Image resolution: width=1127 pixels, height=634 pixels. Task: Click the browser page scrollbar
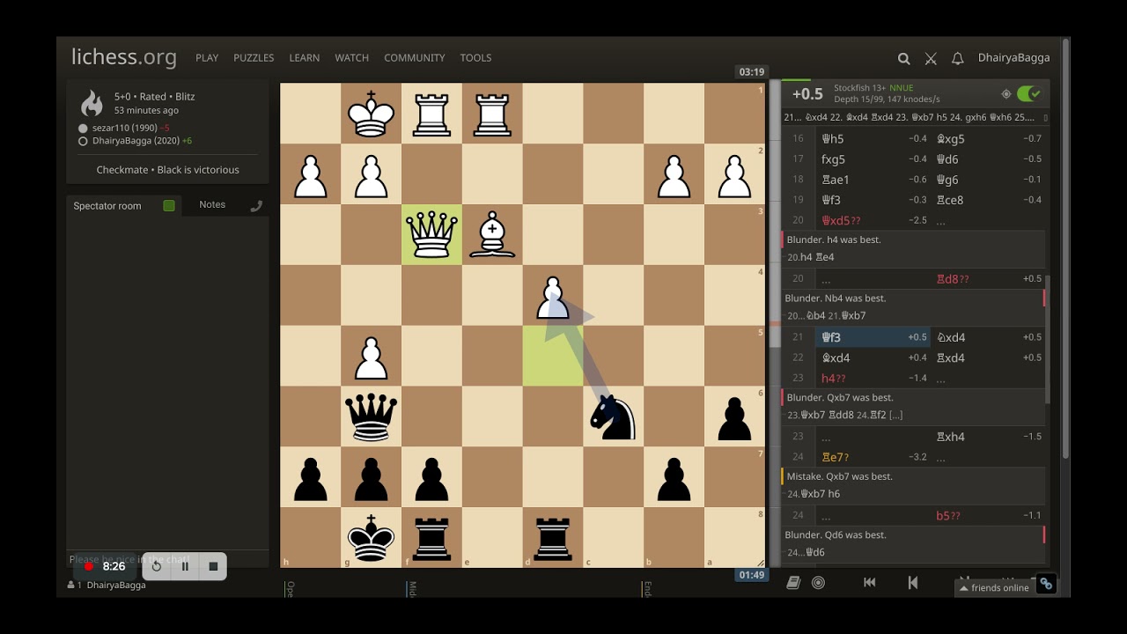tap(1066, 249)
